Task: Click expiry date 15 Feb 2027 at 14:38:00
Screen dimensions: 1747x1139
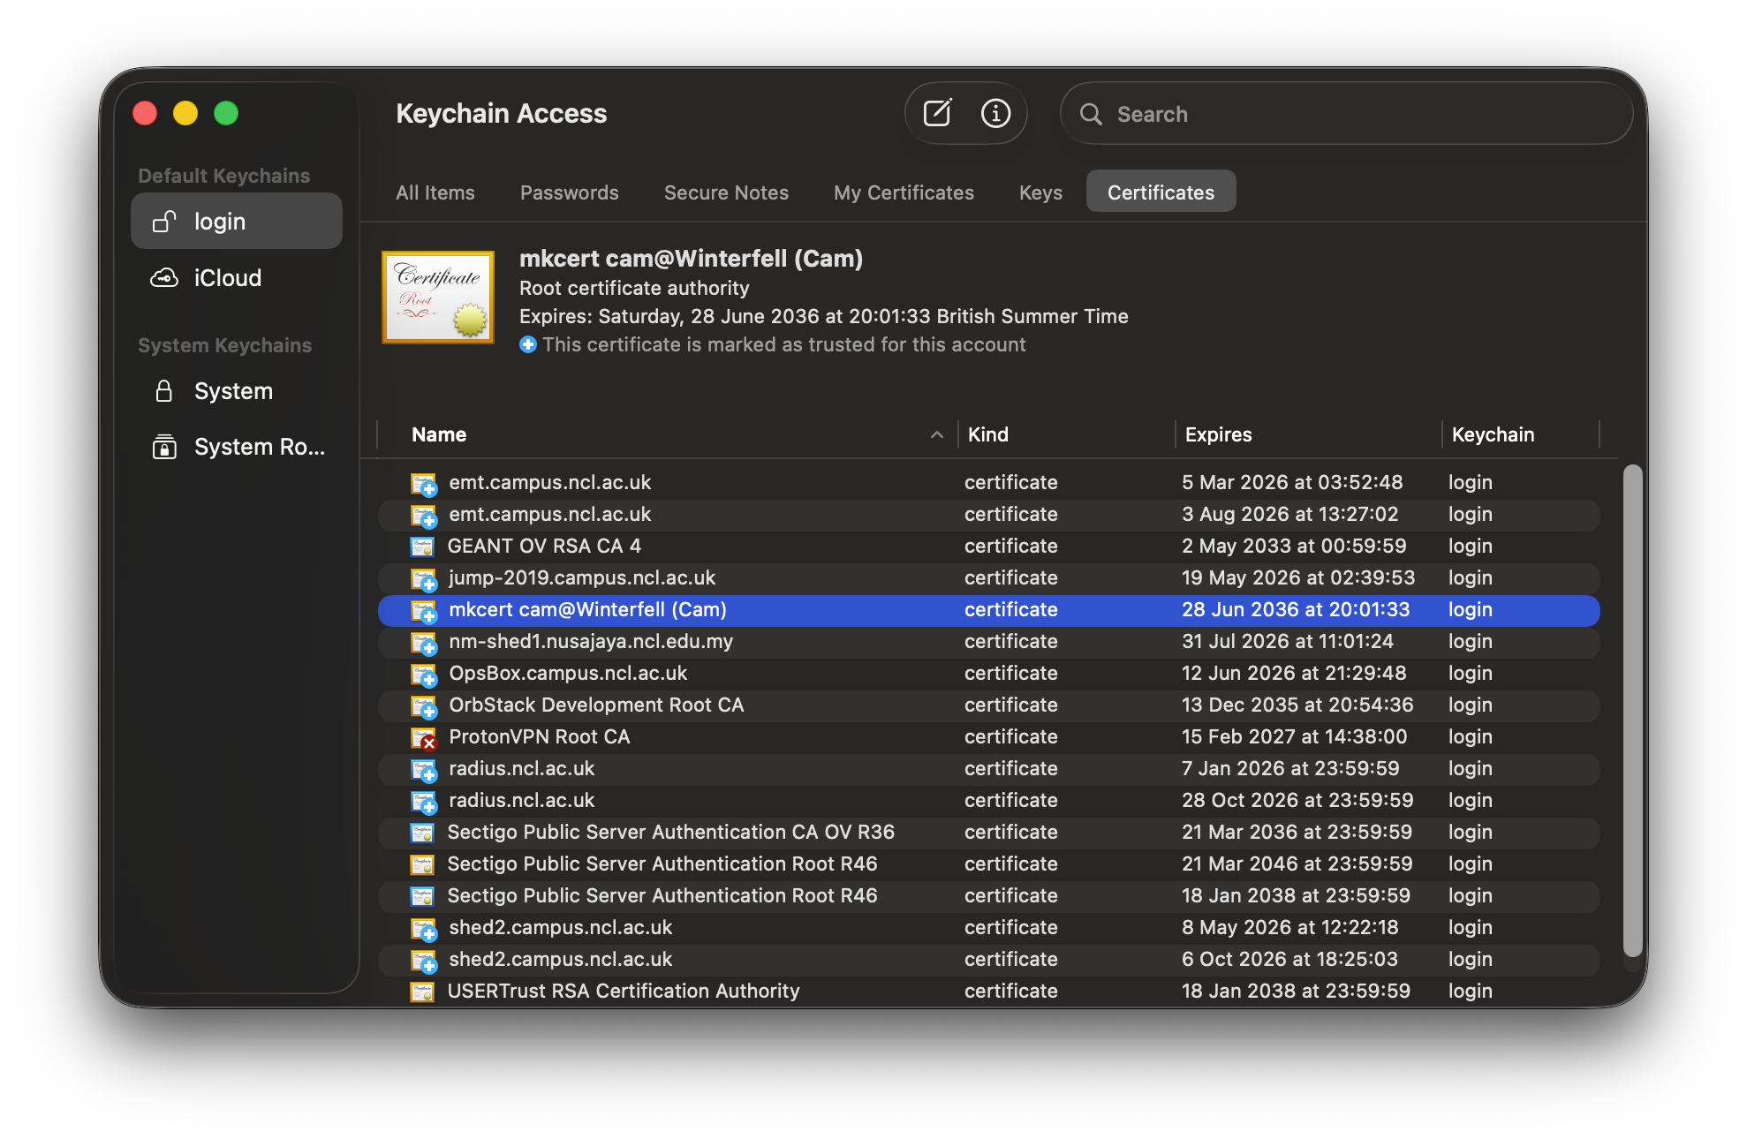Action: [1294, 737]
